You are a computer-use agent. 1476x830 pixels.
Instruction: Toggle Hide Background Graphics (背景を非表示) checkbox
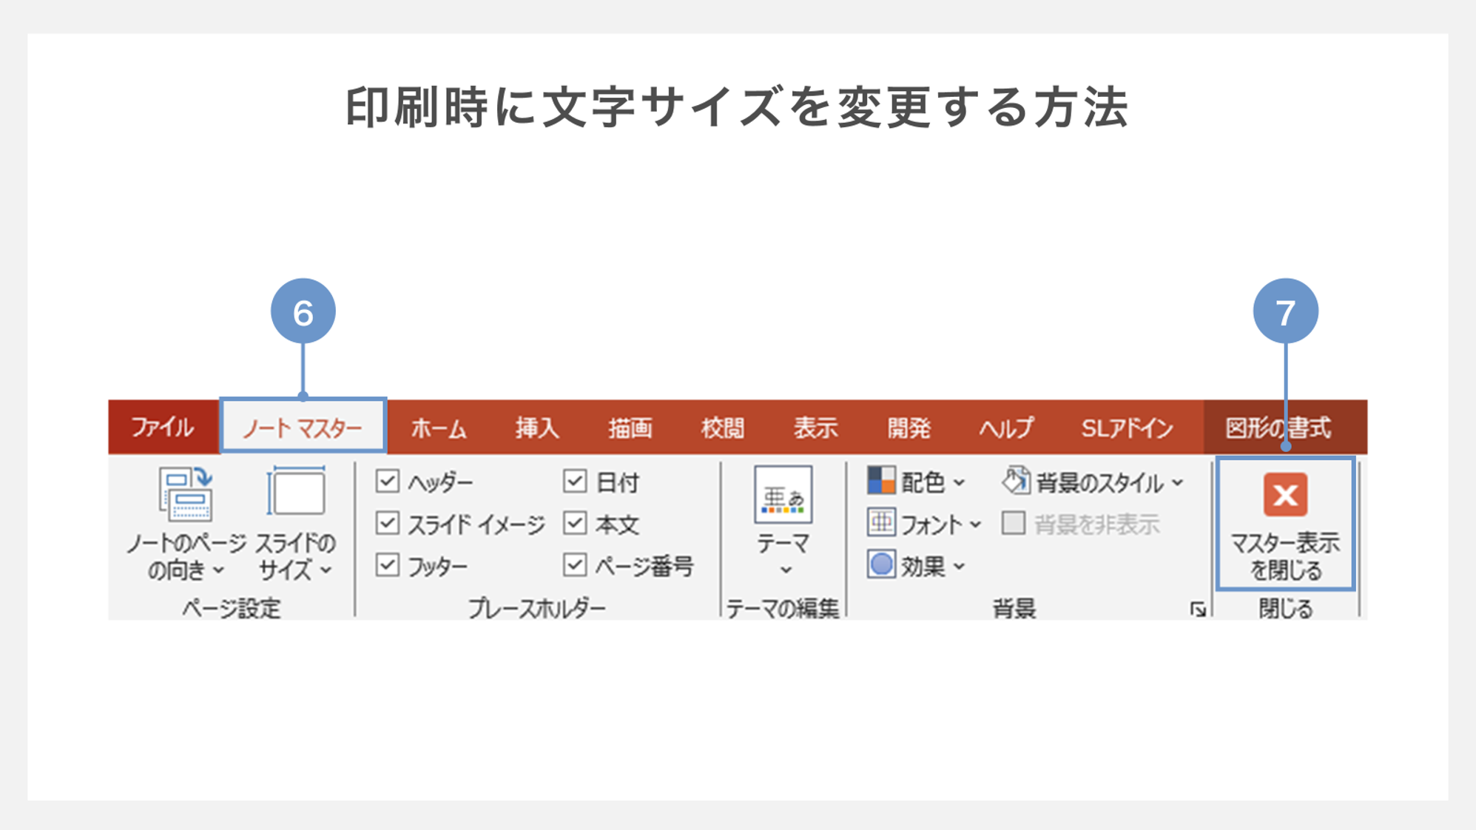click(x=1014, y=523)
